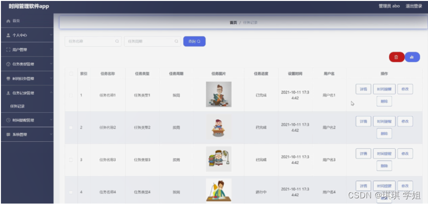The width and height of the screenshot is (428, 204).
Task: Click the task image thumbnail for 任务名称2
Action: tap(219, 127)
